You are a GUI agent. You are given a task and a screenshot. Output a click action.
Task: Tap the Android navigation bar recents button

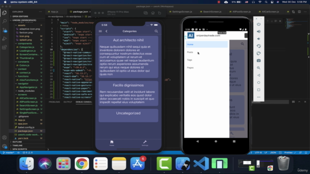click(234, 141)
